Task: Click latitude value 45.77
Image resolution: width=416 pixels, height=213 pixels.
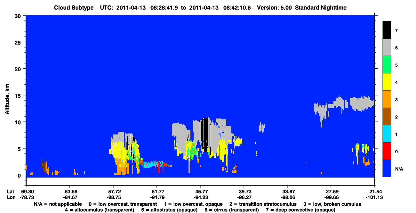Action: click(200, 192)
